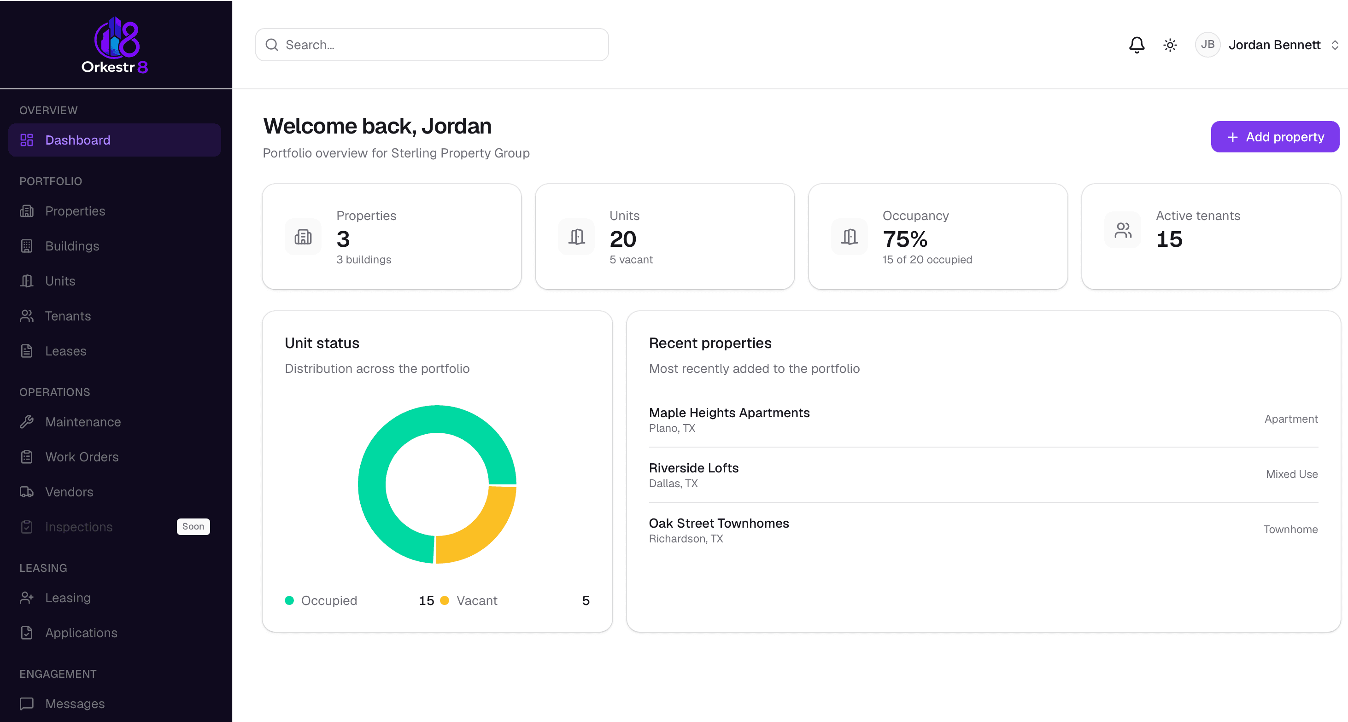This screenshot has height=722, width=1348.
Task: Open the Properties sidebar item
Action: (x=115, y=211)
